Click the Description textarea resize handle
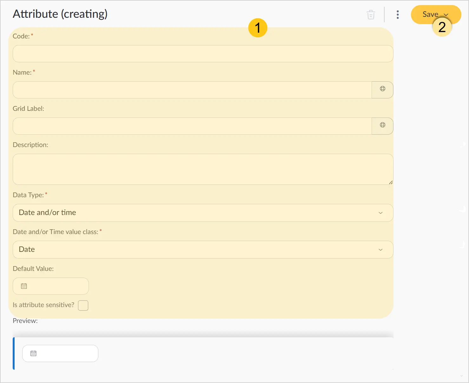 coord(391,182)
